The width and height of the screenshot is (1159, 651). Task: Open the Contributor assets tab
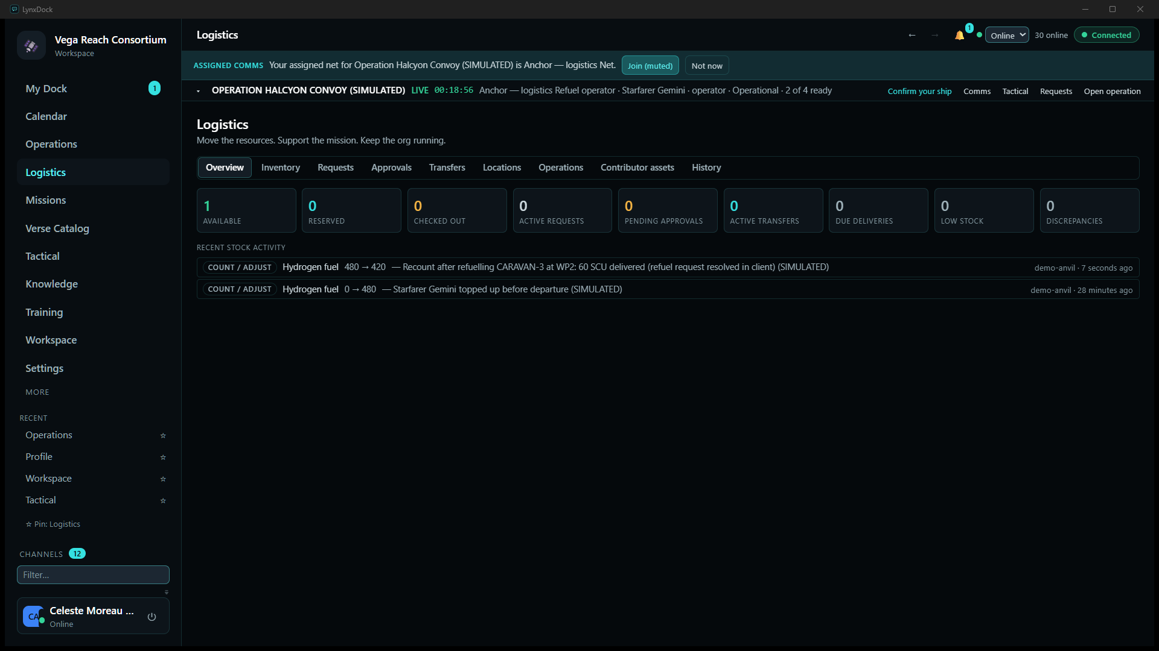637,168
